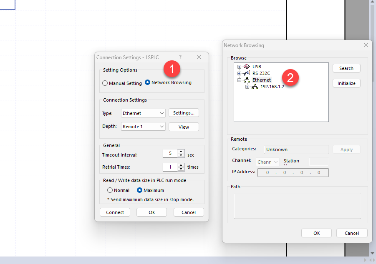Select the Manual Setting radio button

tap(105, 83)
